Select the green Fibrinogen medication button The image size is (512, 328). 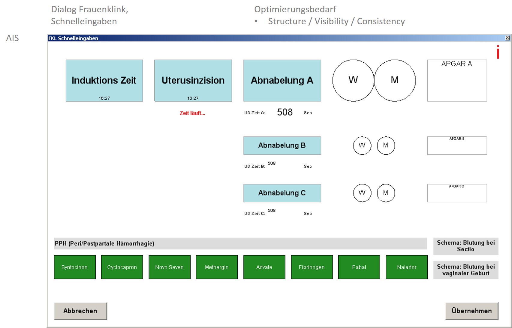[312, 267]
